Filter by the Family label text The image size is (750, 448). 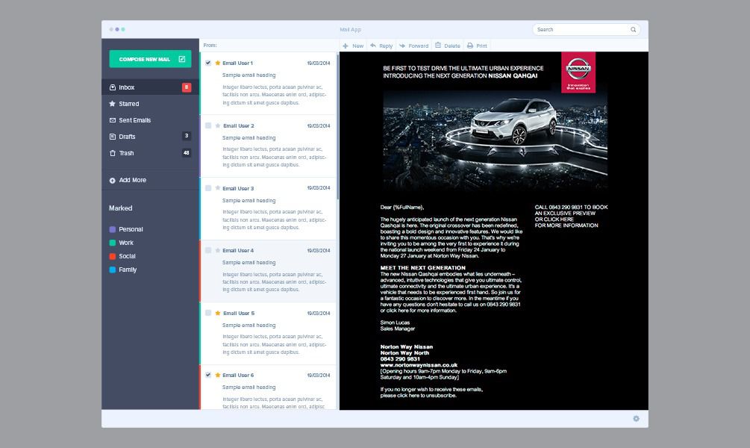click(128, 270)
